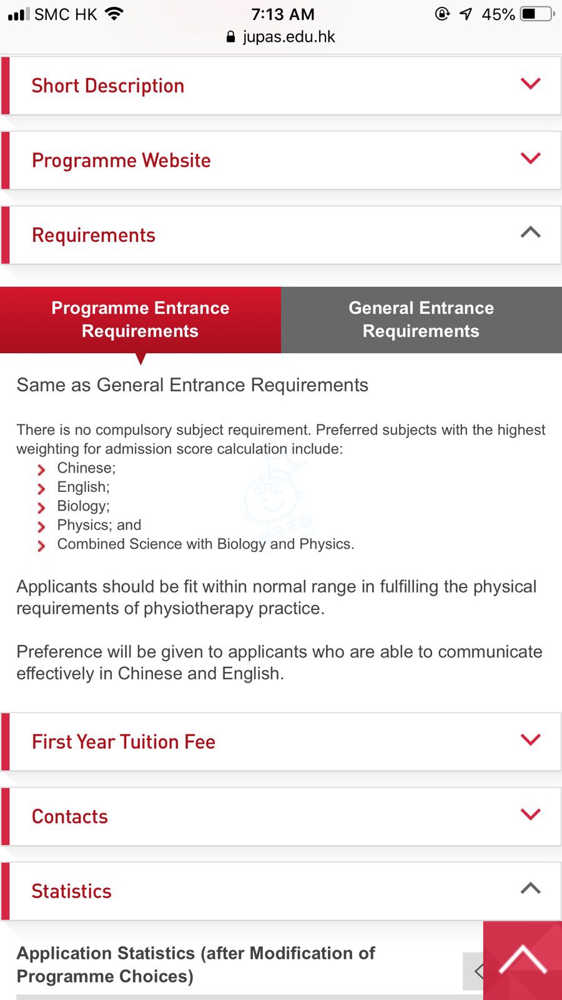This screenshot has height=1000, width=562.
Task: Expand the Short Description section chevron
Action: coord(530,84)
